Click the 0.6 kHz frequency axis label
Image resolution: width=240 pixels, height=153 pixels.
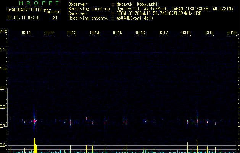pyautogui.click(x=3, y=145)
